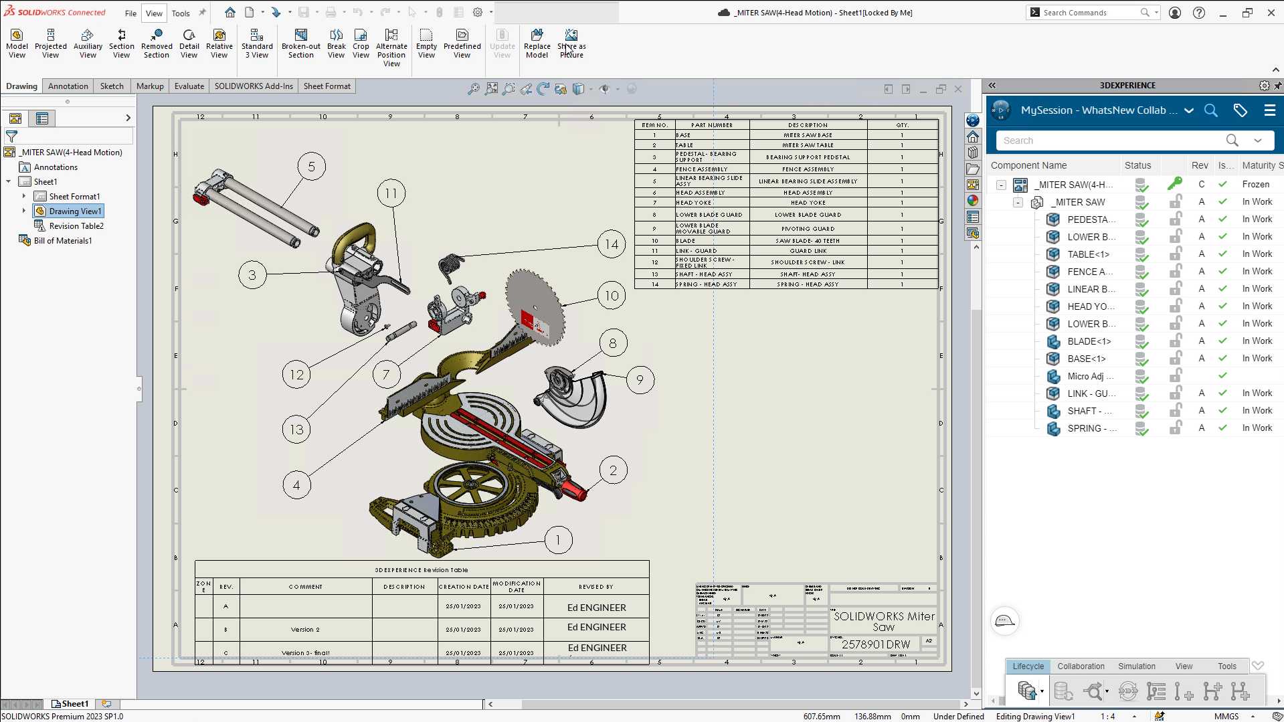Screen dimensions: 1284x722
Task: Collapse the 3DEXPERIENCE panel with the double-arrow button
Action: tap(992, 85)
